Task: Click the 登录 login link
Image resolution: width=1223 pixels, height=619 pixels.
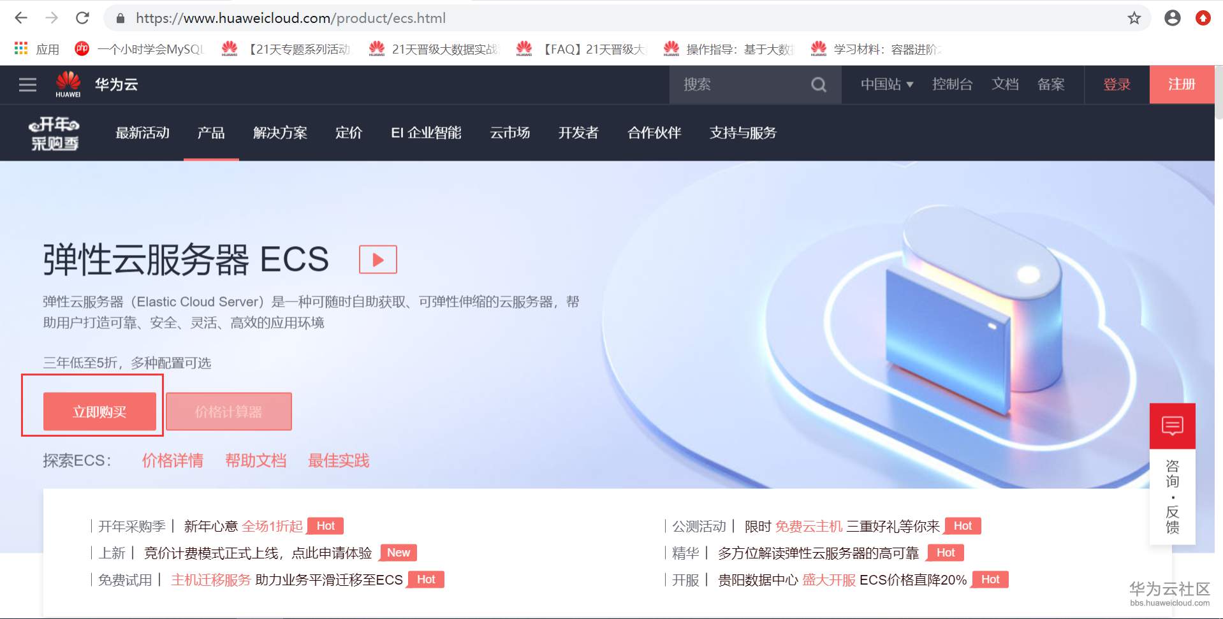Action: tap(1117, 85)
